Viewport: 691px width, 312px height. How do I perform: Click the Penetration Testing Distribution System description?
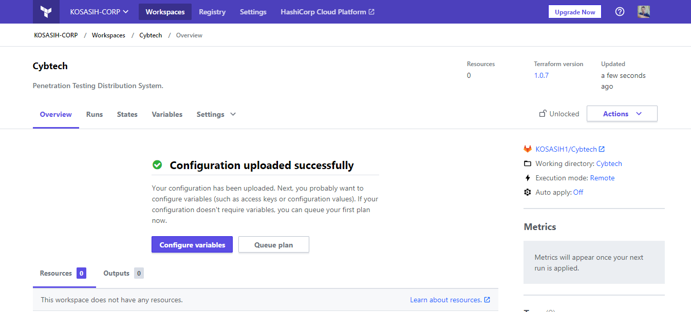click(98, 86)
